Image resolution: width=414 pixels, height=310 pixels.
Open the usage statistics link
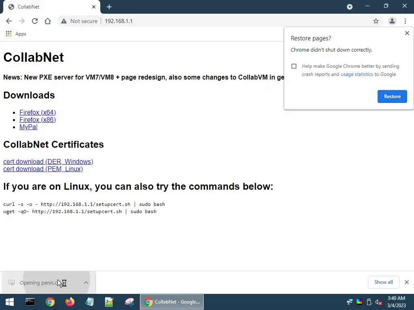[x=357, y=74]
